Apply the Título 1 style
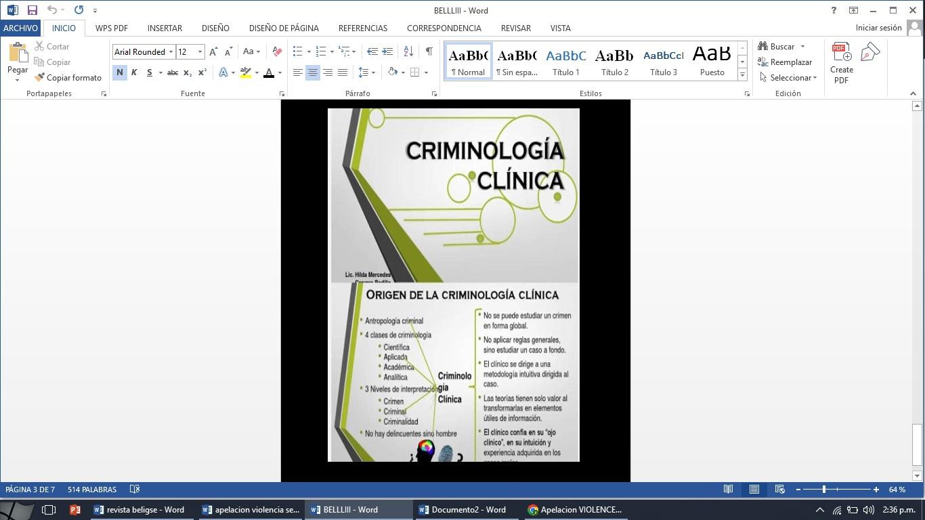The height and width of the screenshot is (520, 925). [x=566, y=62]
